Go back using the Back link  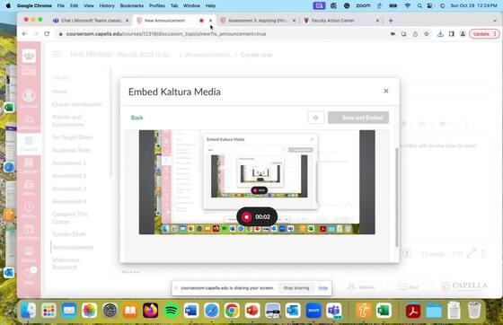[x=137, y=118]
